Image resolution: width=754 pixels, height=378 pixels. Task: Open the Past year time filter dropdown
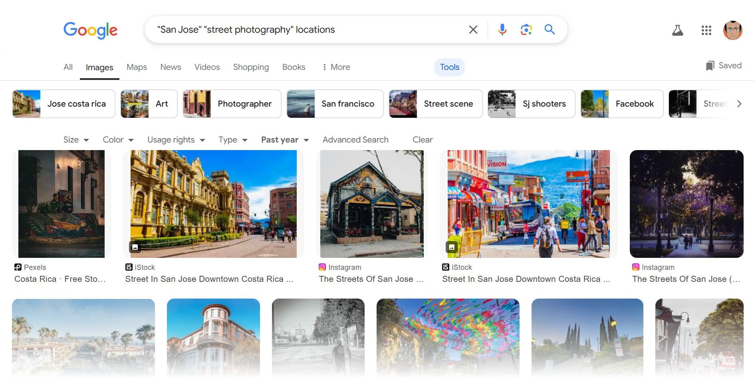point(284,140)
